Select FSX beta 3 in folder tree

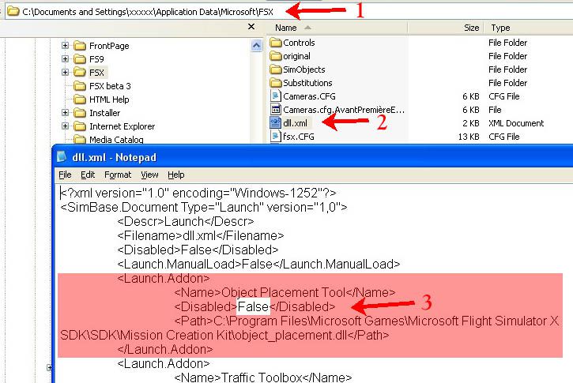tap(110, 86)
